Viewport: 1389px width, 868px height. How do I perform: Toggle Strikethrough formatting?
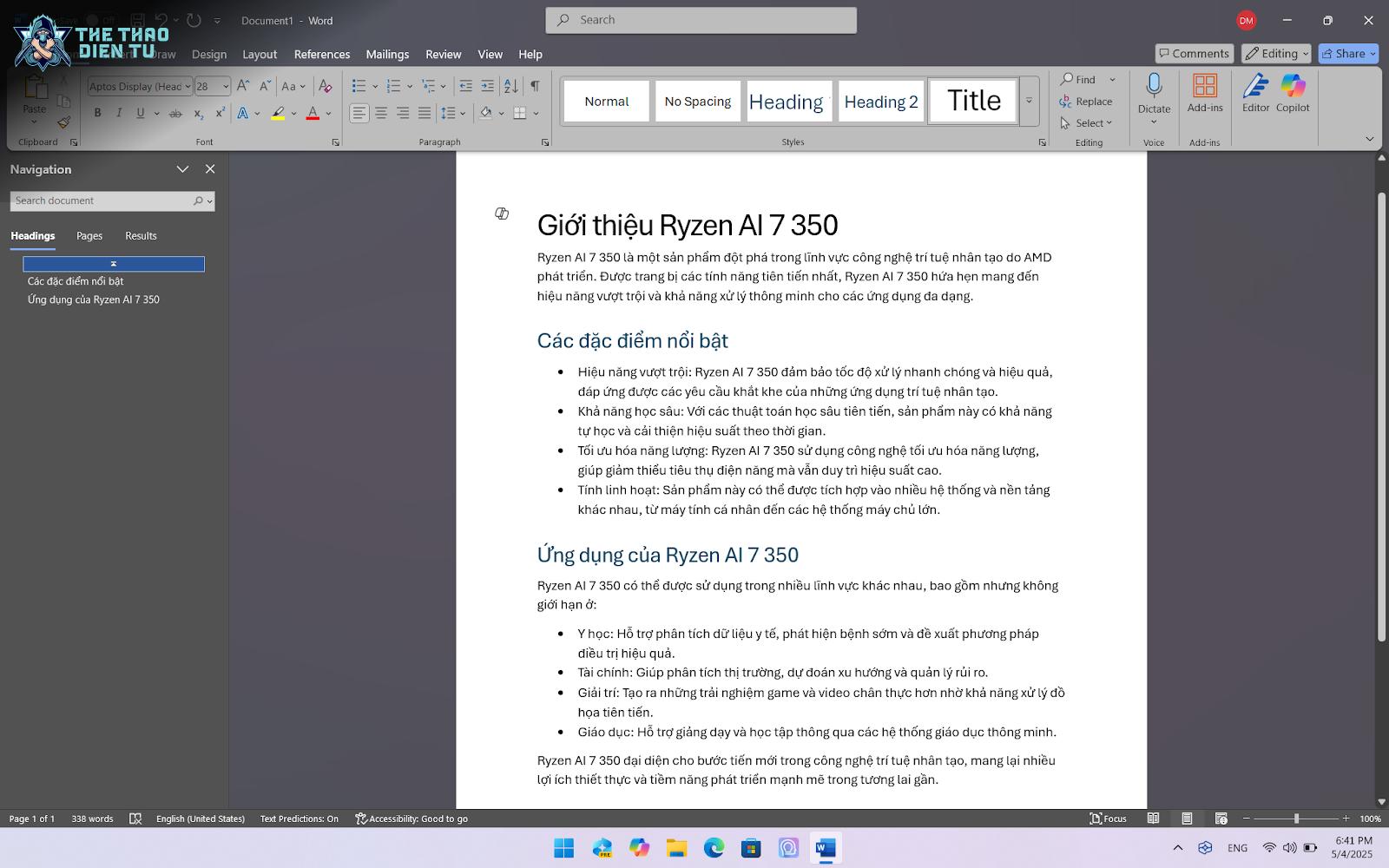click(175, 113)
